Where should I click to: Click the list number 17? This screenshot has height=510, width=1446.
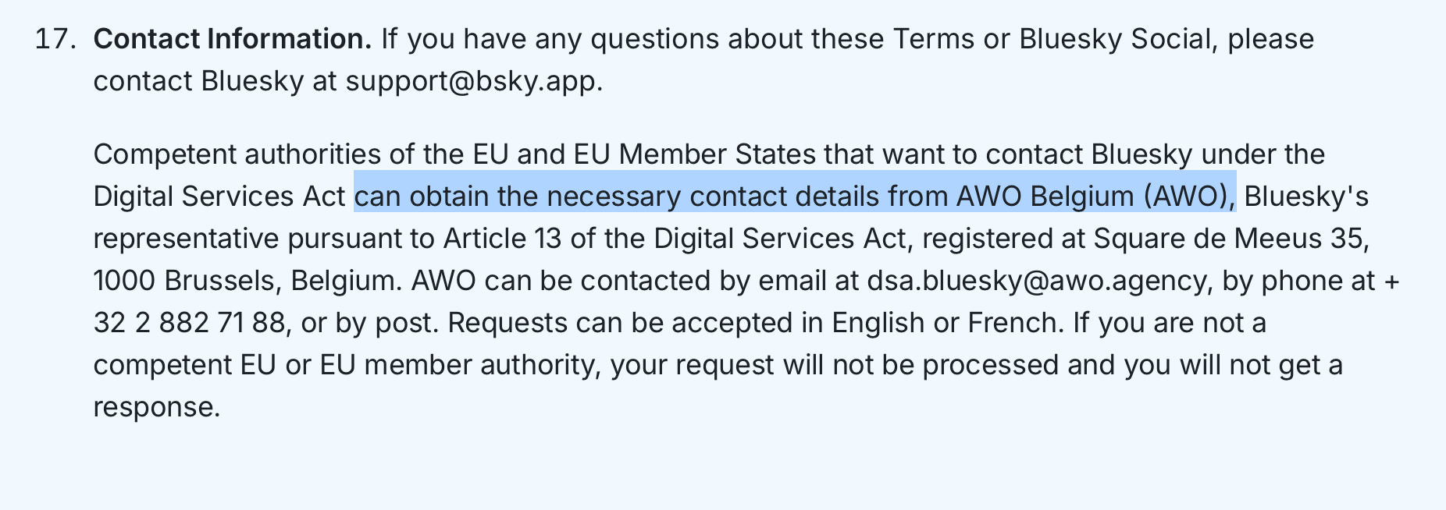coord(54,39)
